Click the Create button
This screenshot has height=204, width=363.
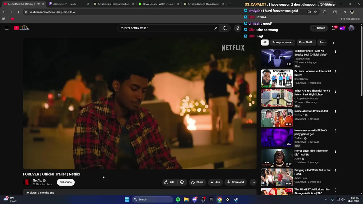[318, 28]
